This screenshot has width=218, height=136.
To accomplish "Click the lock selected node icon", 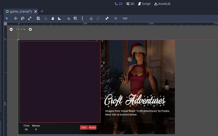I will pyautogui.click(x=91, y=18).
